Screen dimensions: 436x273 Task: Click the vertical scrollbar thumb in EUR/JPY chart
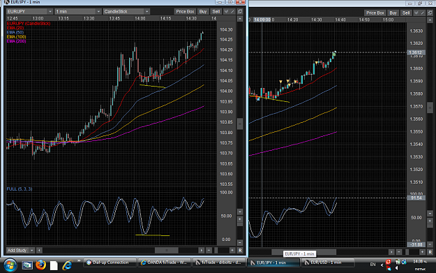tap(240, 124)
